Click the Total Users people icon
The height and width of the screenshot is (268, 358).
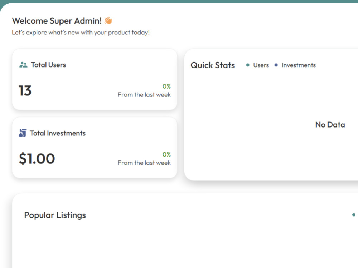(23, 65)
